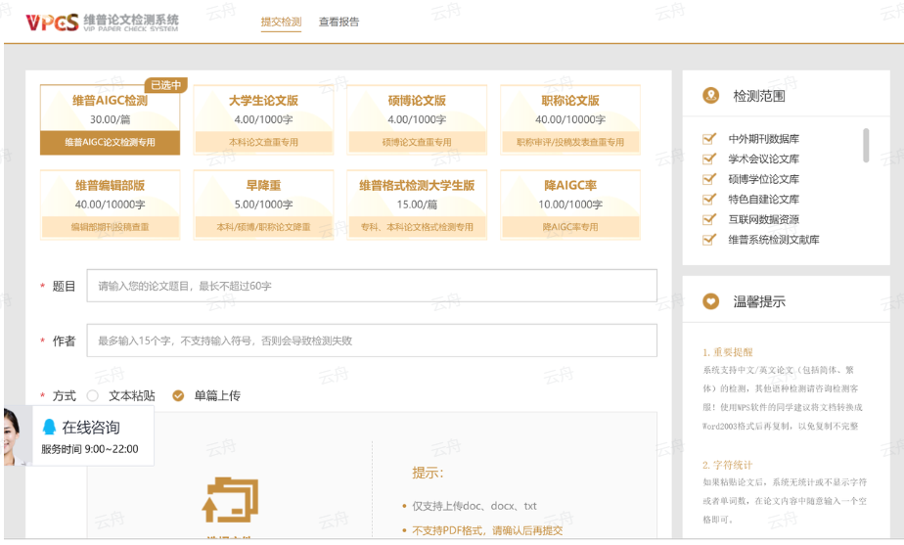The image size is (904, 545).
Task: Select the 降AIGC率 card
Action: [x=570, y=204]
